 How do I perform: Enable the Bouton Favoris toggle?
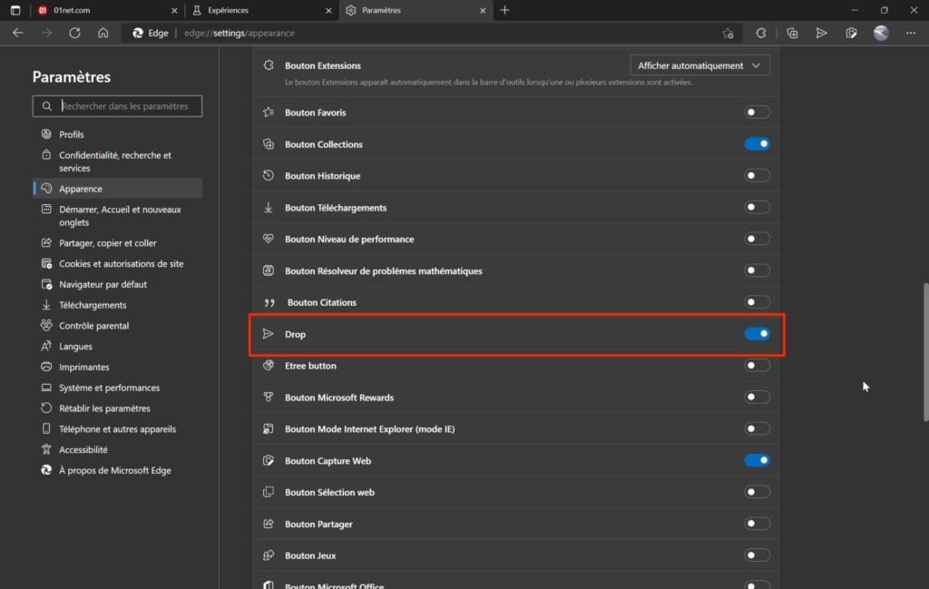coord(757,112)
